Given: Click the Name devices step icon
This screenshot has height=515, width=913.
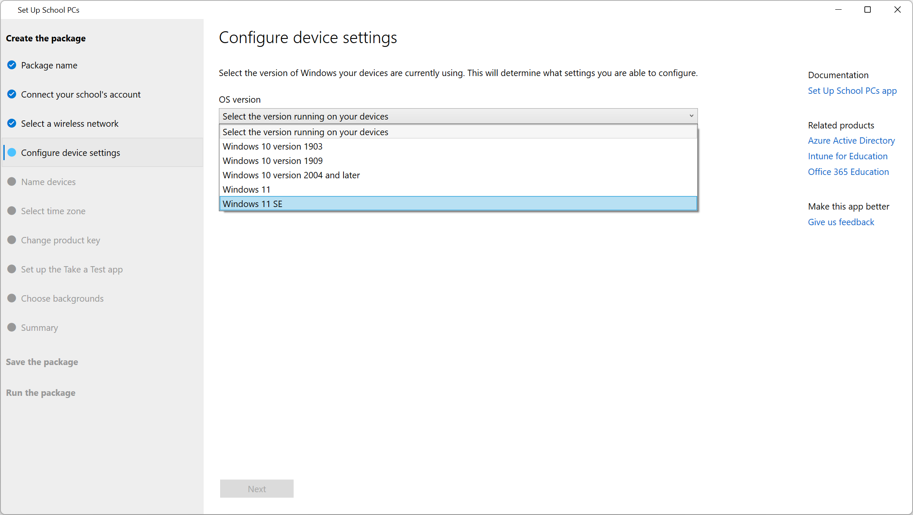Looking at the screenshot, I should click(12, 182).
